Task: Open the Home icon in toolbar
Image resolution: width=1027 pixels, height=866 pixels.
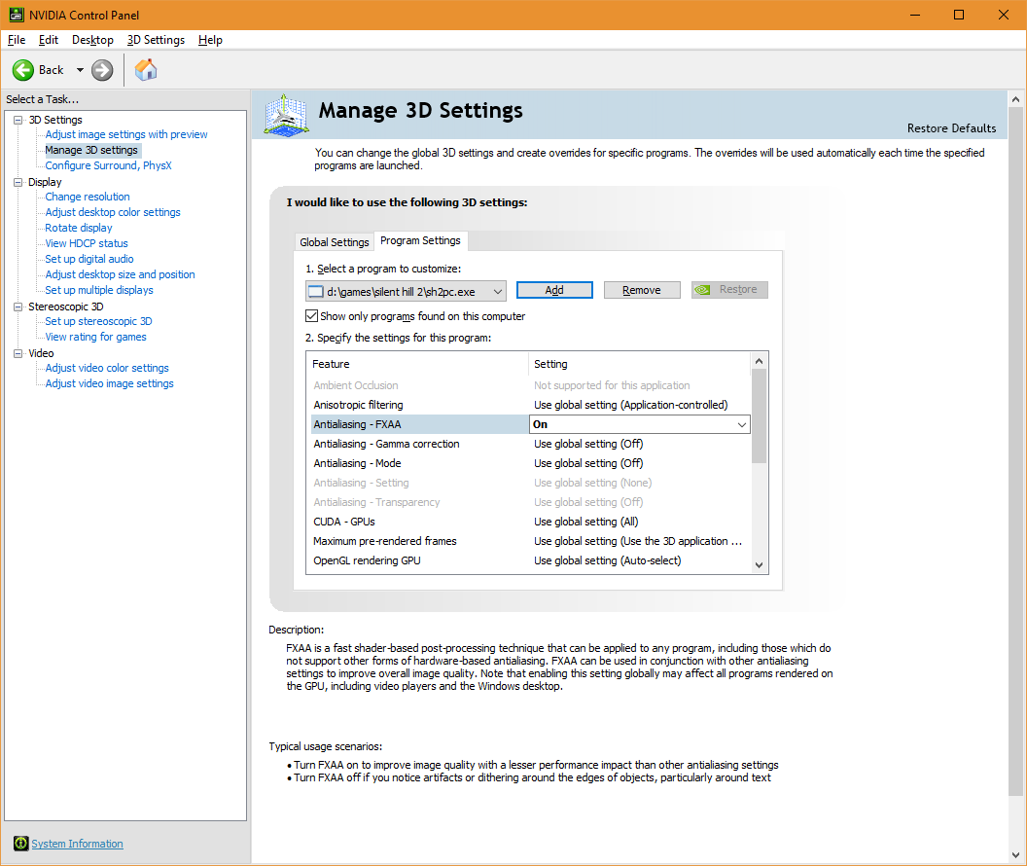Action: coord(146,69)
